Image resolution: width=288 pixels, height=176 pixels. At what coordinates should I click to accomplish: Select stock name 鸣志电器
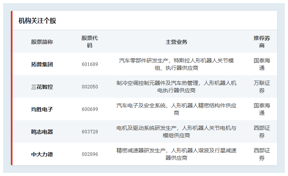pos(42,132)
